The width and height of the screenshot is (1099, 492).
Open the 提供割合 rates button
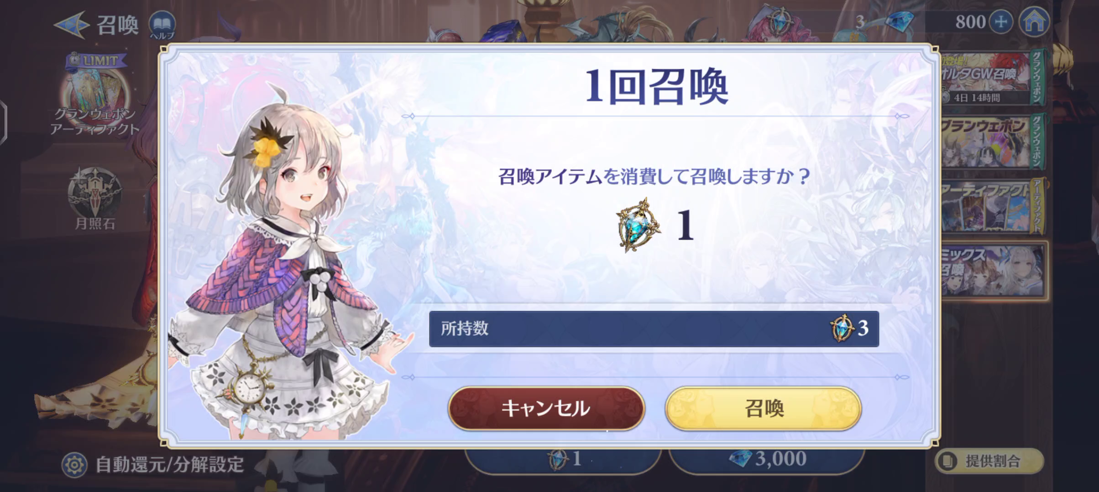tap(989, 461)
